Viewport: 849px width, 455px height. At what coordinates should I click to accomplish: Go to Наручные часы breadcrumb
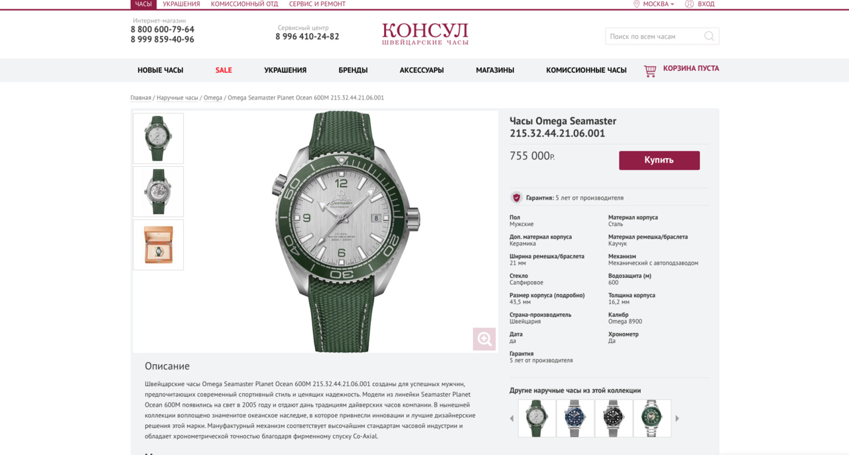tap(177, 97)
